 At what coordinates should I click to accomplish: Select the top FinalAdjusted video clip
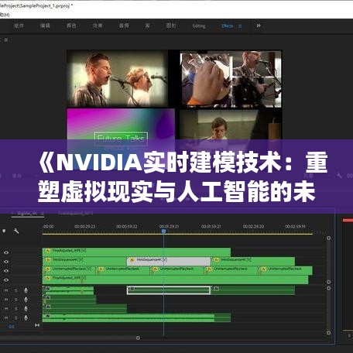tap(136, 252)
